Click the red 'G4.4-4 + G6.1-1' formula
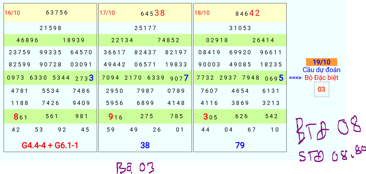 (50, 145)
